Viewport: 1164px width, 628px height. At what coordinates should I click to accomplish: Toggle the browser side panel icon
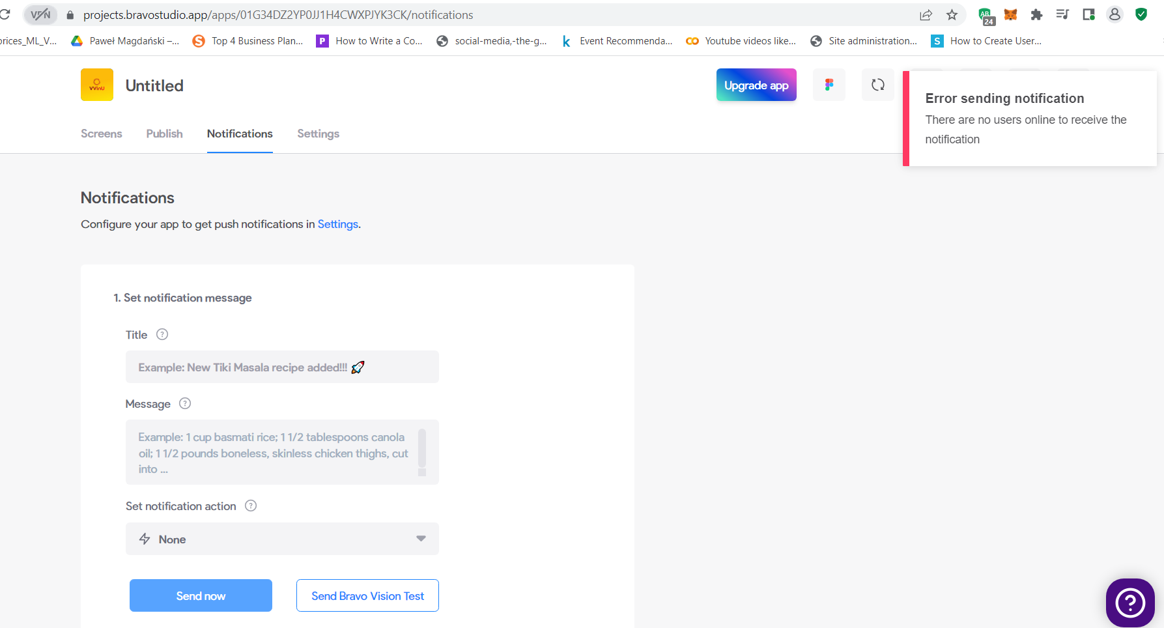point(1088,14)
